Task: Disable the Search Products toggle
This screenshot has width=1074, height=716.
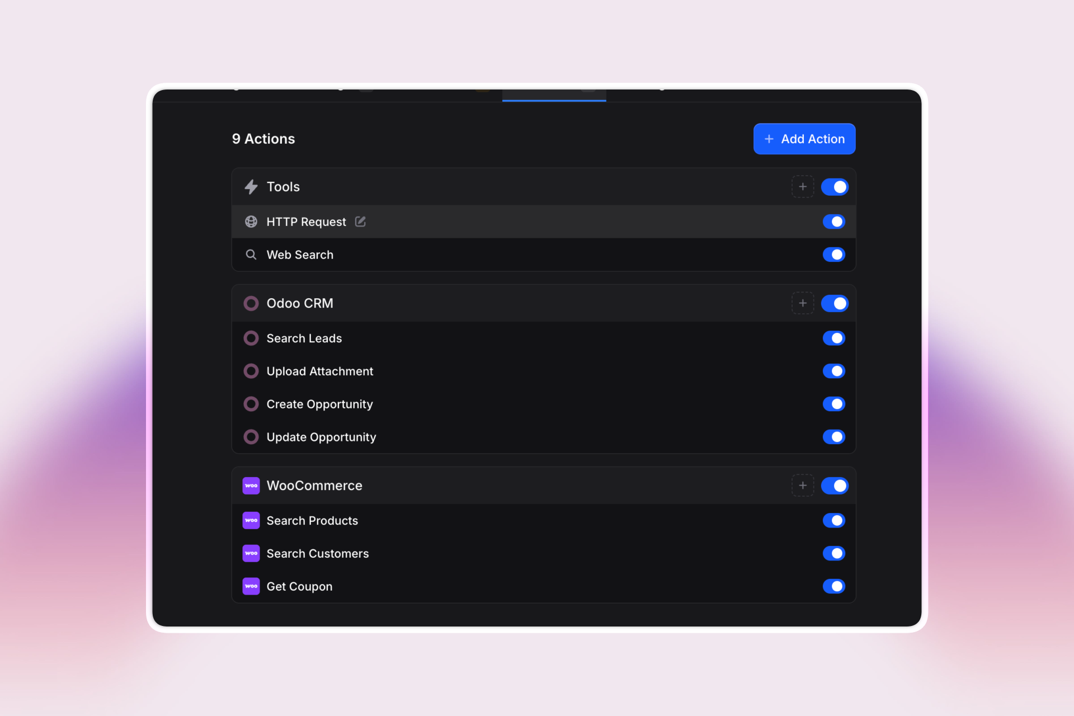Action: point(833,520)
